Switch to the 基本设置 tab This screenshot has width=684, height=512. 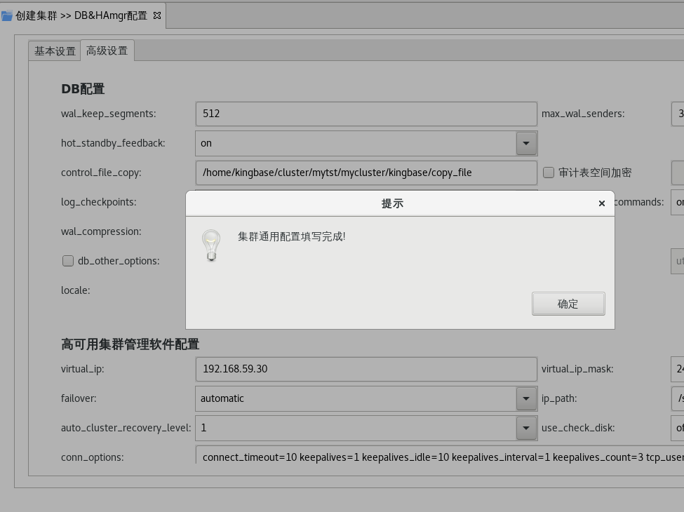[55, 51]
